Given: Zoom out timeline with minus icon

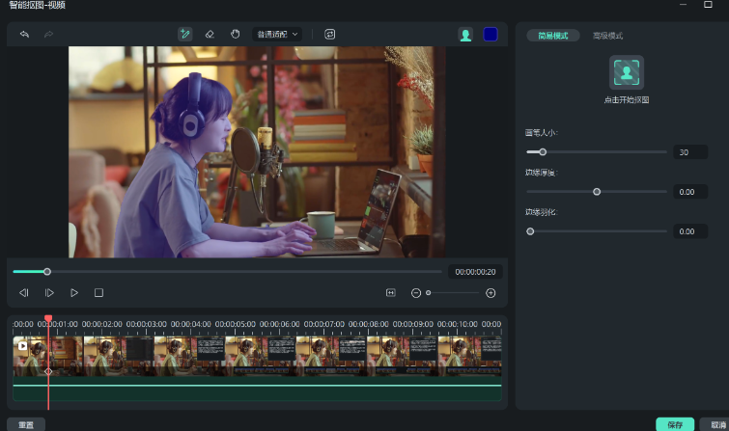Looking at the screenshot, I should 416,292.
